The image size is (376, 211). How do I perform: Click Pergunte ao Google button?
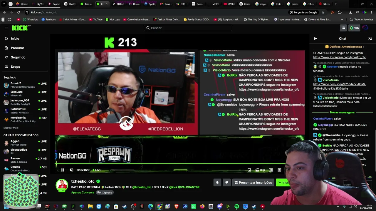[x=303, y=12]
